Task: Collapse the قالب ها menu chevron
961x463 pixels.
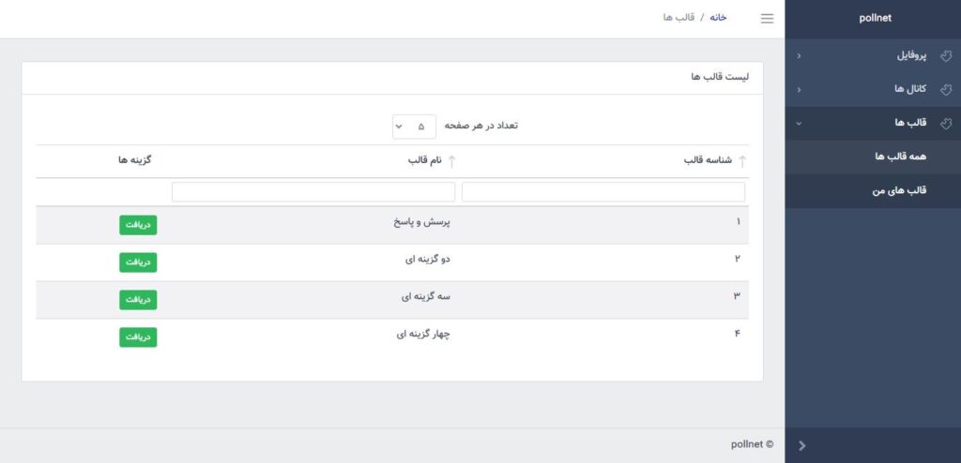Action: (x=799, y=124)
